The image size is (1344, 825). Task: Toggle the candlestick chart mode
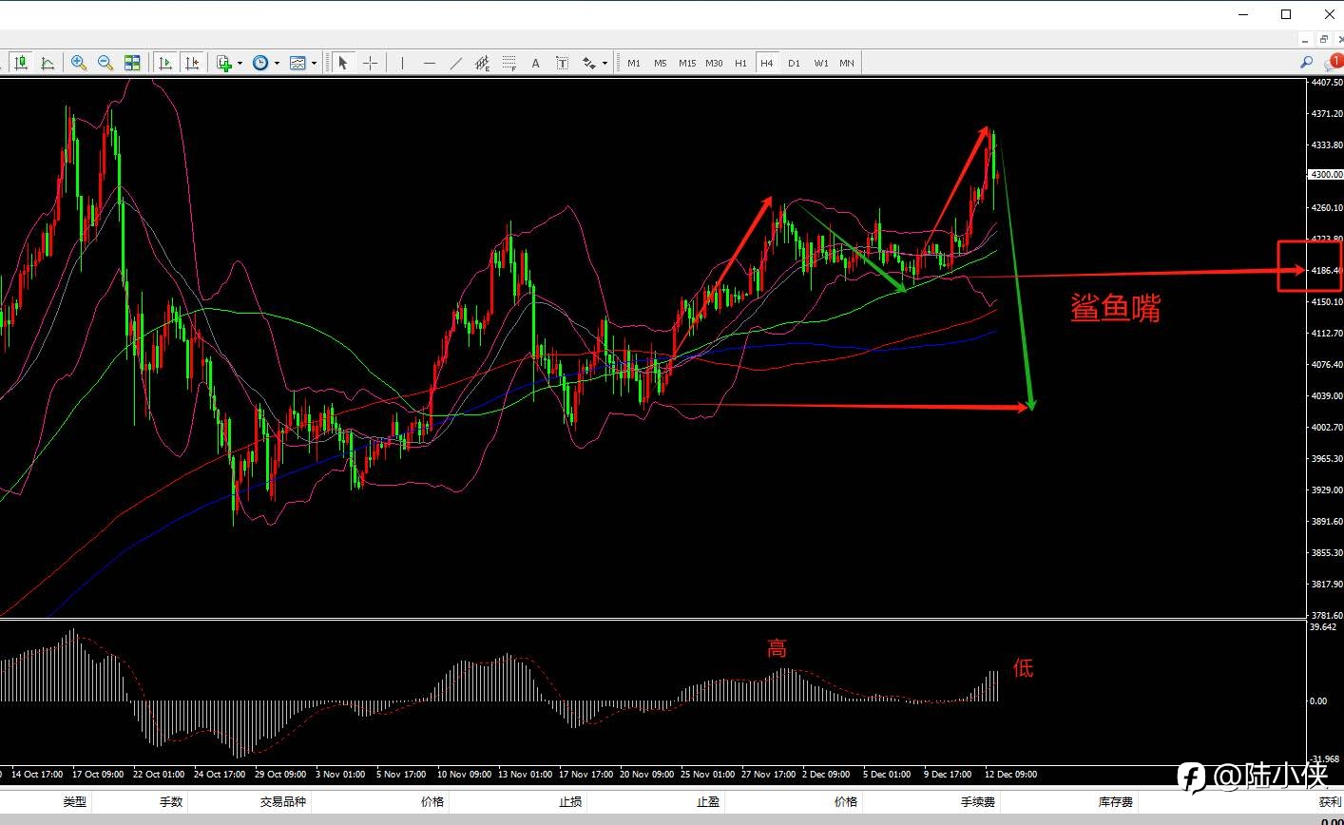coord(21,63)
